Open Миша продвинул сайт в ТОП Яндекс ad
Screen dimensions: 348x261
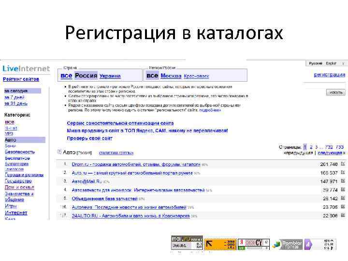tap(147, 130)
